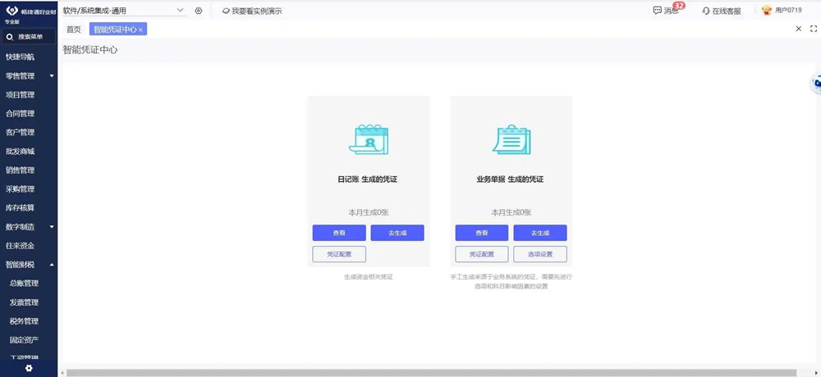Click the hexagon settings icon beside the dropdown
Screen dimensions: 821x377
199,11
